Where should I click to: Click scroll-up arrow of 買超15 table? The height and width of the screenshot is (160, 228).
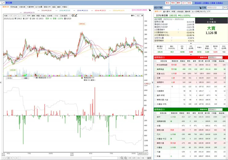pos(227,64)
